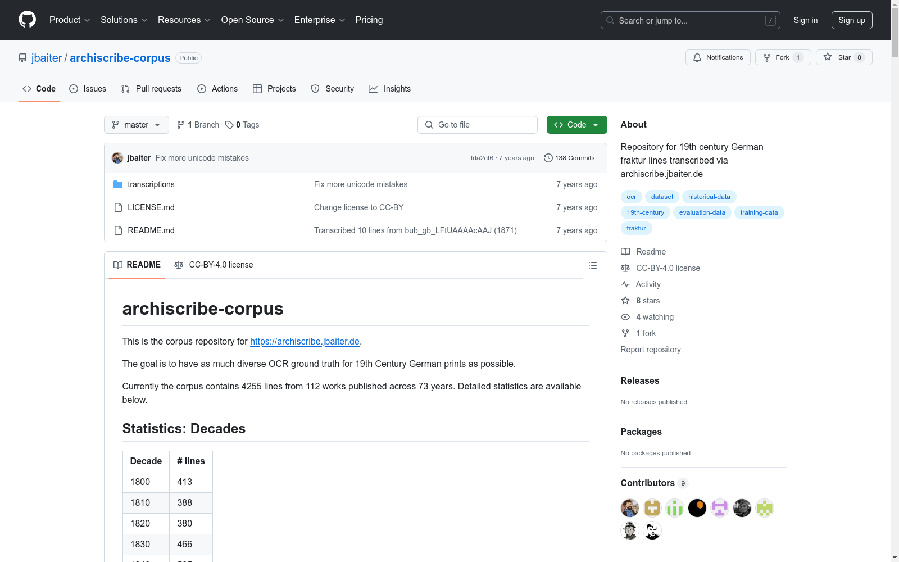Click the Star button icon

pyautogui.click(x=828, y=57)
